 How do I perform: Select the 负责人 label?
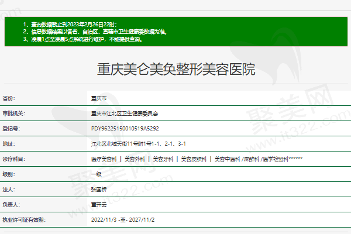coord(11,204)
